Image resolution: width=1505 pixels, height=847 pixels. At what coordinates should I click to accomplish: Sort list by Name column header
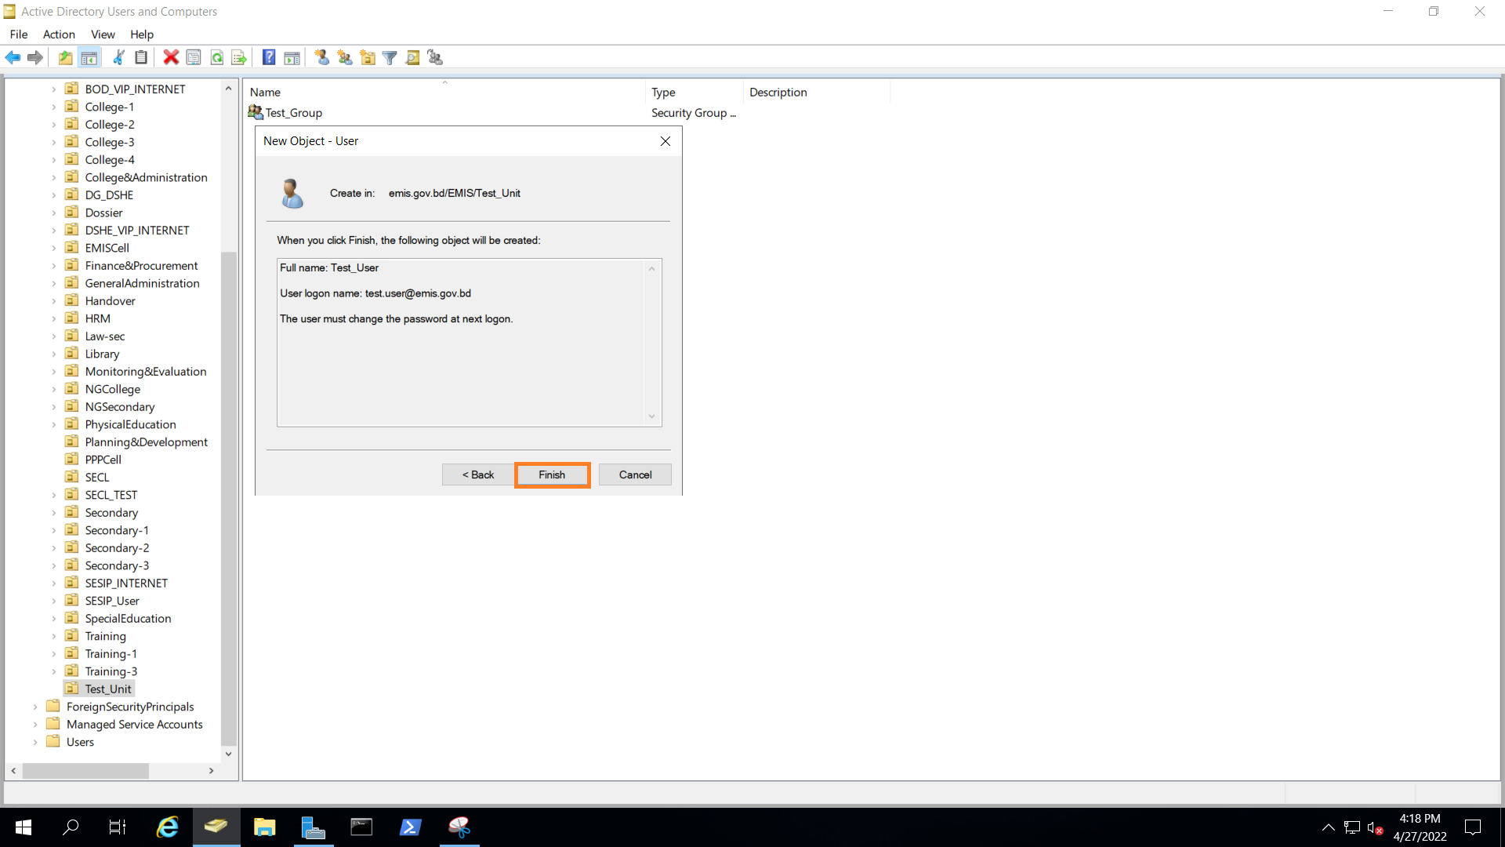(444, 93)
